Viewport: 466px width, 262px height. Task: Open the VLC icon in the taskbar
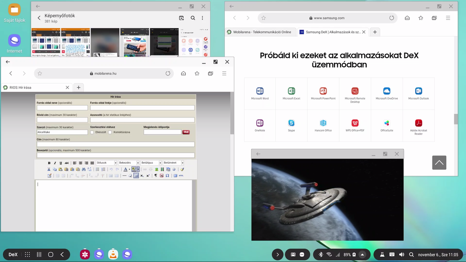click(113, 254)
